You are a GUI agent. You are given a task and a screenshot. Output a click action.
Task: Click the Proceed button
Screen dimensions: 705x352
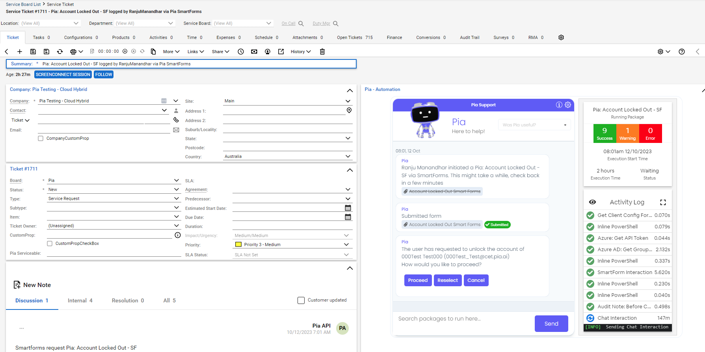[x=418, y=280]
